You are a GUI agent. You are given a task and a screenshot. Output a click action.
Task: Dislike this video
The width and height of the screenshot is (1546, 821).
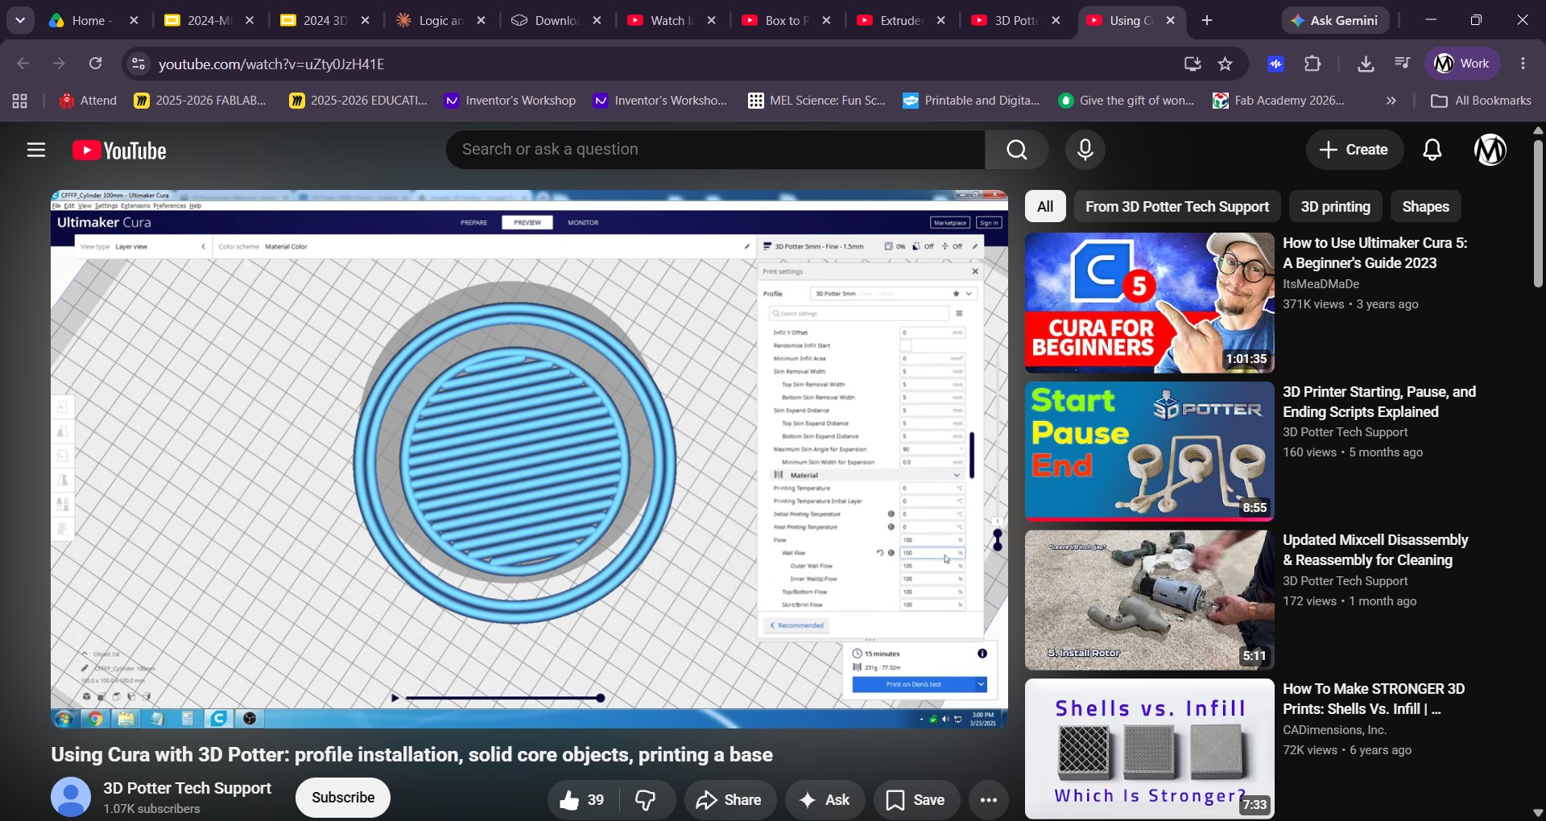pos(647,800)
